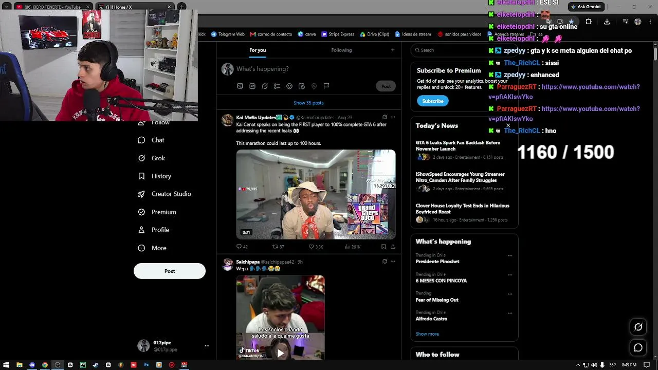Close the Home / X browser tab

[x=169, y=7]
